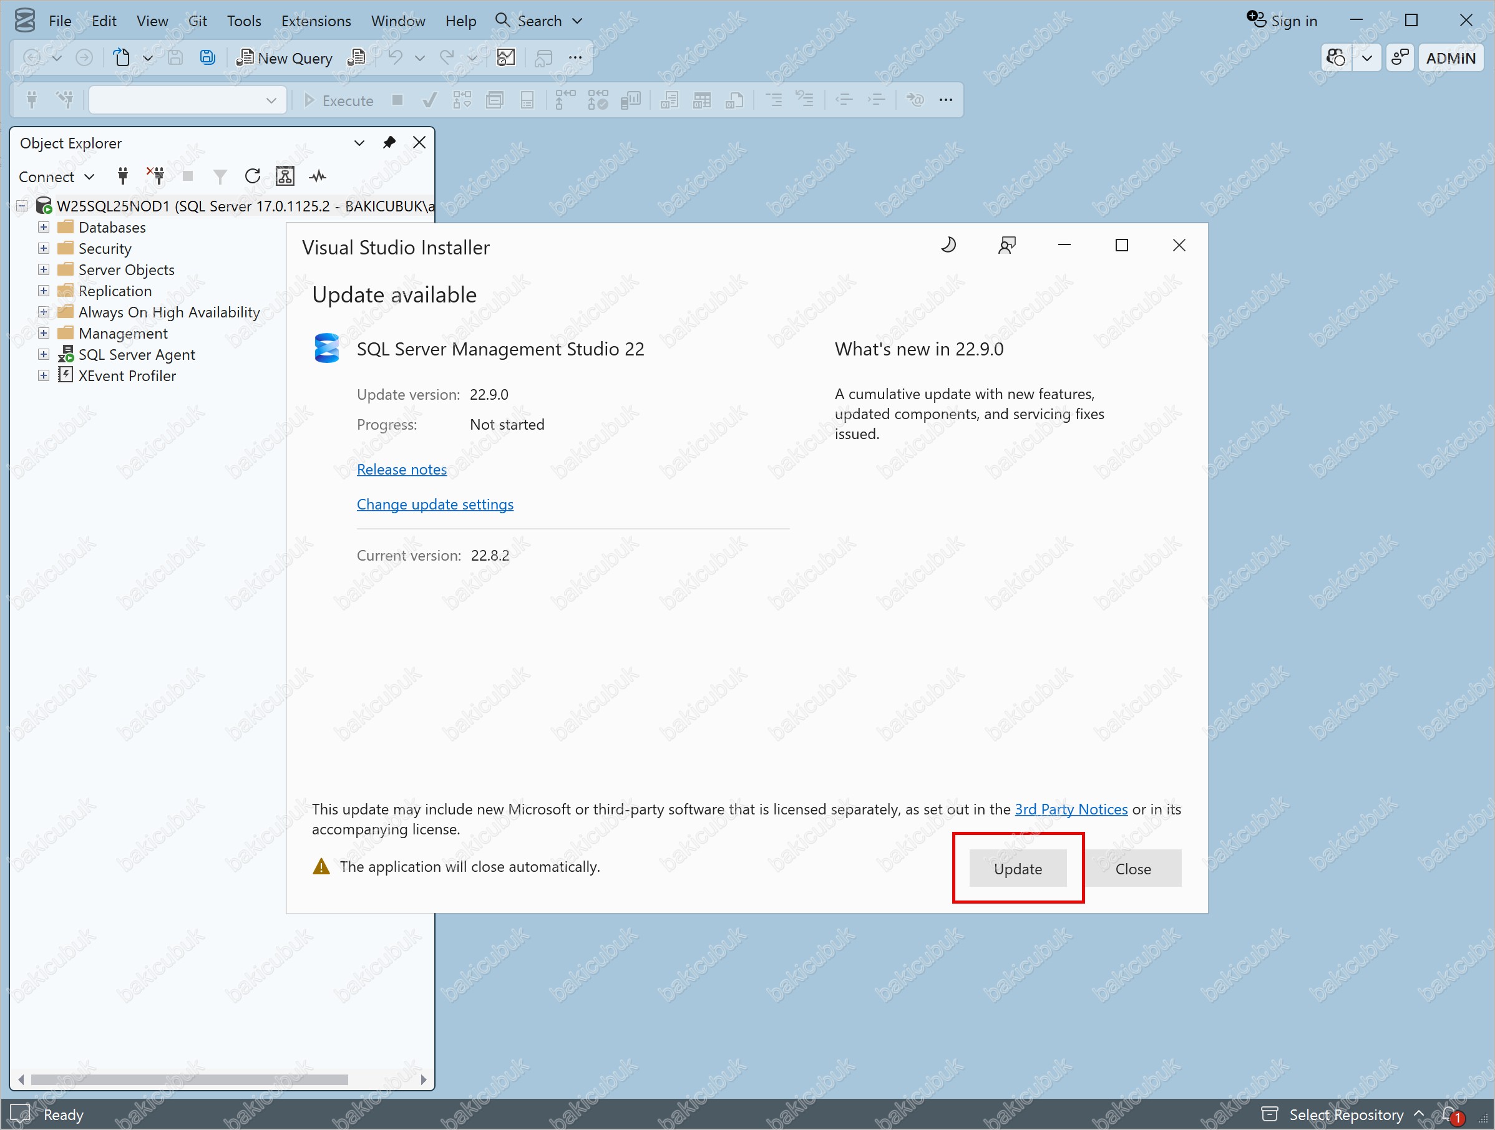Open Change update settings link

coord(434,505)
